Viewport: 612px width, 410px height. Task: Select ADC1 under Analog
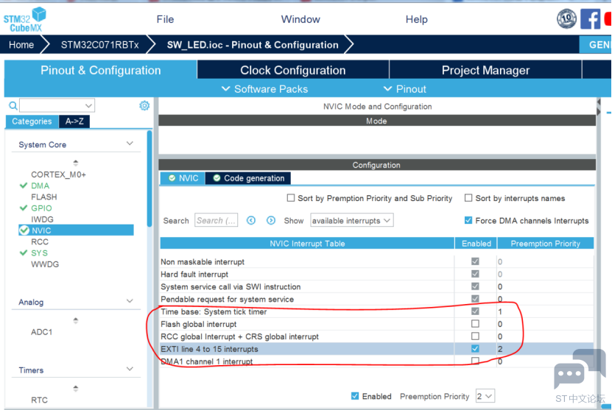41,332
